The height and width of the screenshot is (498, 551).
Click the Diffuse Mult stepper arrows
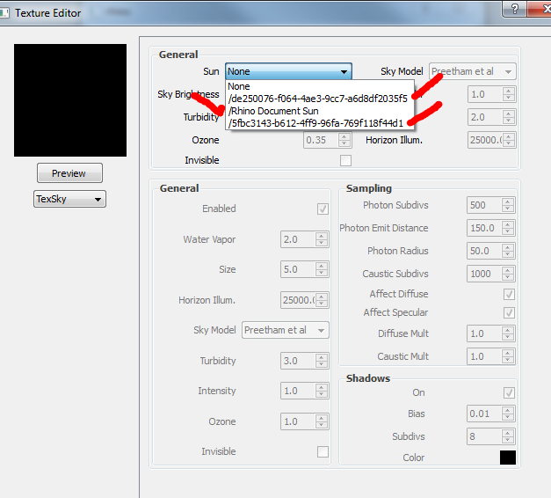[x=507, y=333]
